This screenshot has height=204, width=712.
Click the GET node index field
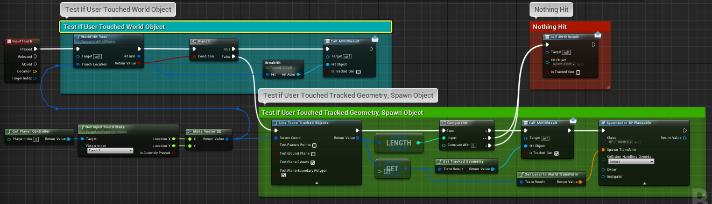[x=387, y=172]
